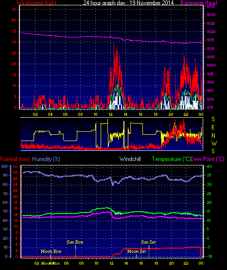Select the Temperature (°C) legend label
The width and height of the screenshot is (227, 270).
[171, 159]
